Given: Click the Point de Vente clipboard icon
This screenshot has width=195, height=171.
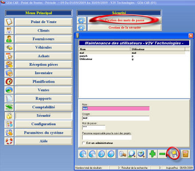Looking at the screenshot, I should tap(9, 22).
